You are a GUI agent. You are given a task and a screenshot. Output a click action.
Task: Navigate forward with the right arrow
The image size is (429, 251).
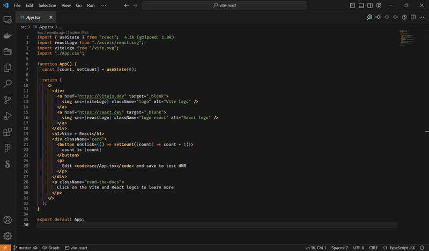(x=135, y=5)
